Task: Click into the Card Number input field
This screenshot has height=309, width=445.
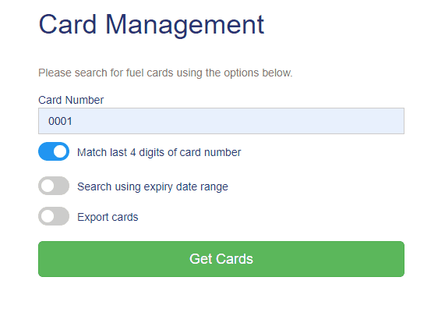Action: click(x=221, y=121)
